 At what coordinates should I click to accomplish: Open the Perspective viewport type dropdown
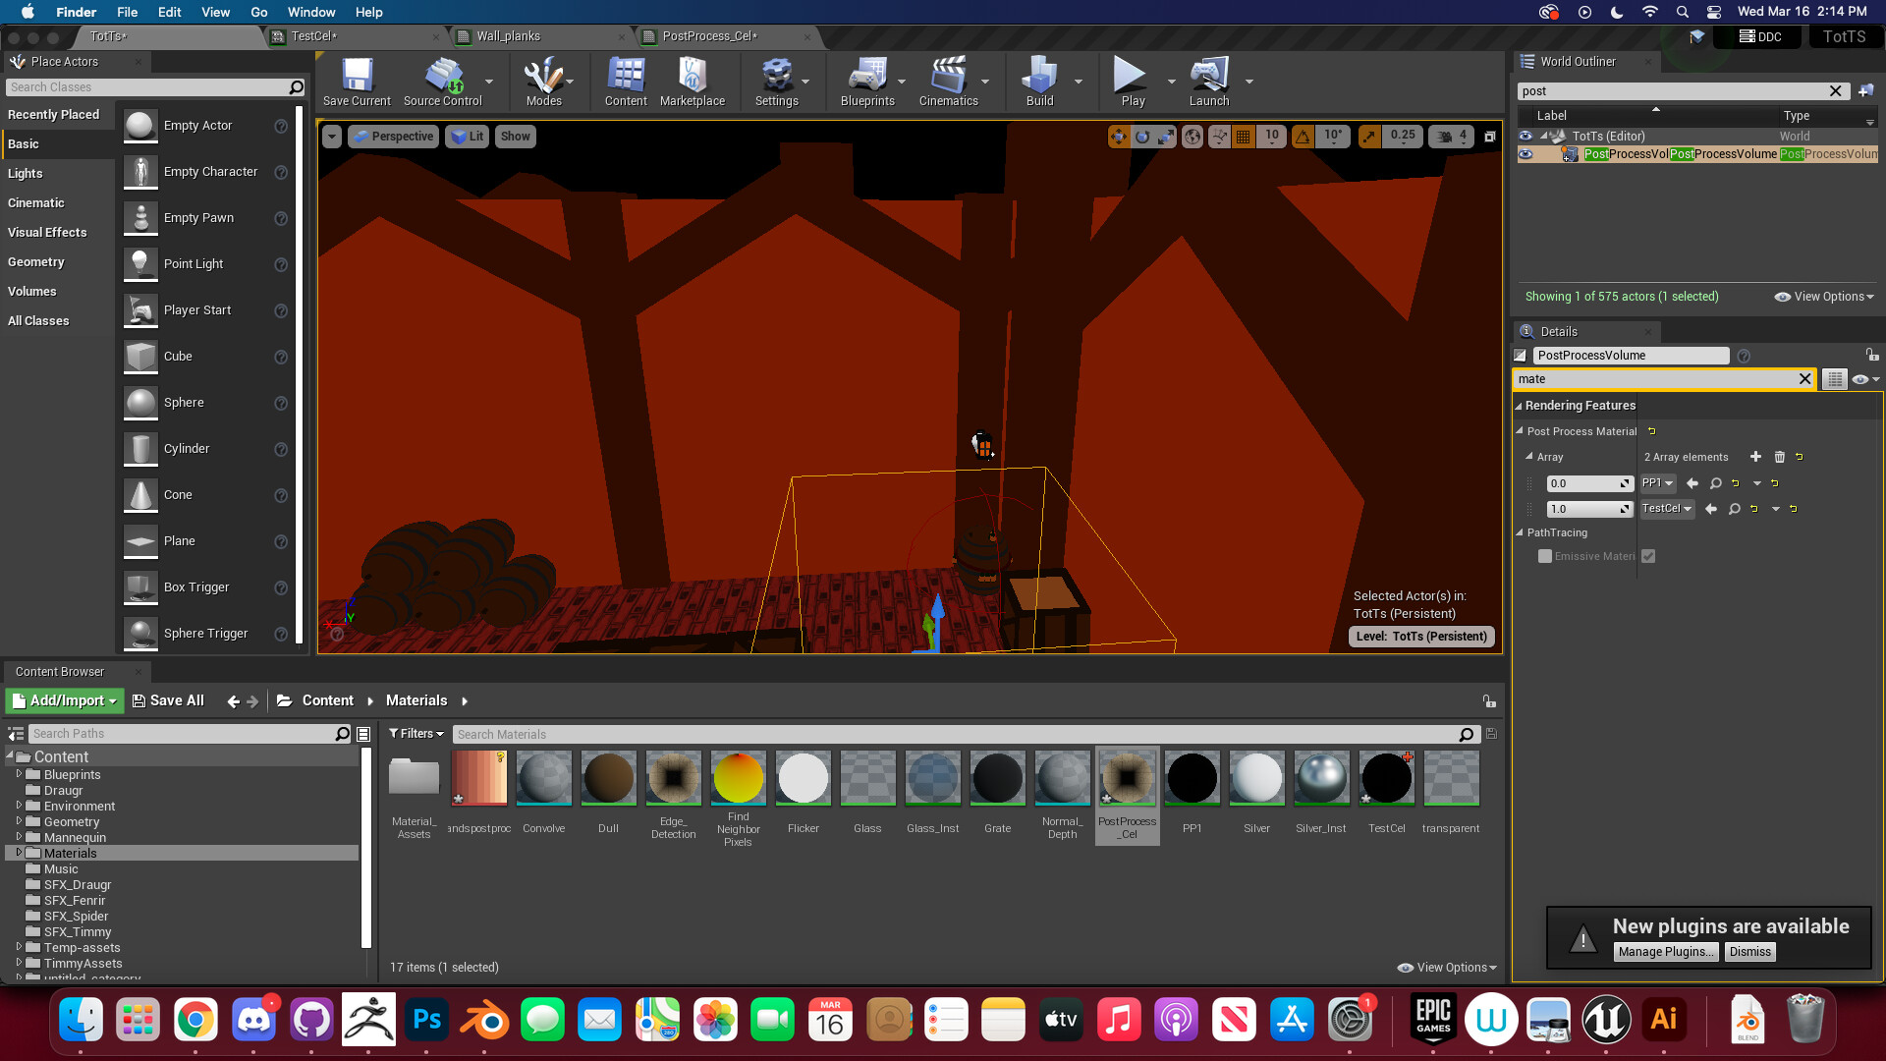(393, 137)
